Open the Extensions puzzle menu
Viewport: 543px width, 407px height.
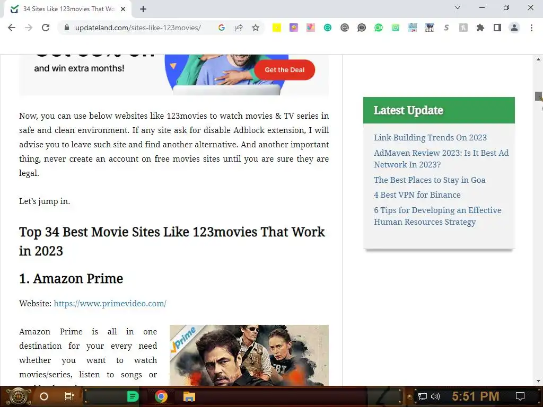point(480,28)
